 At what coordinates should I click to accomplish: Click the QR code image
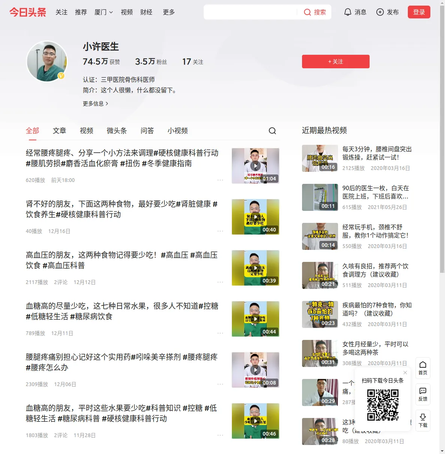[383, 405]
